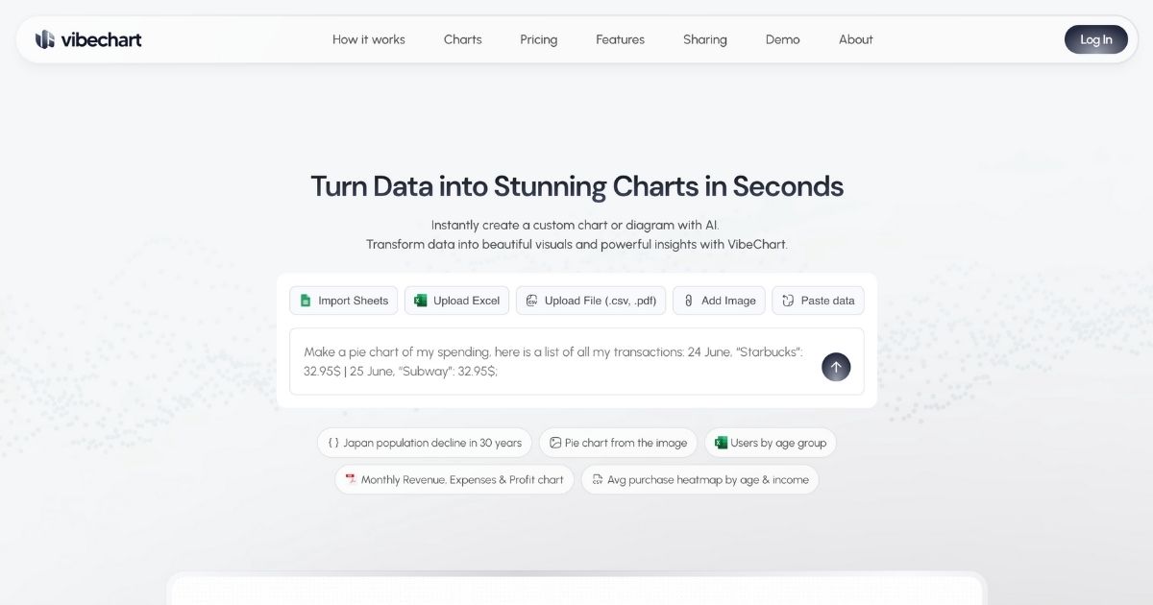Choose the Avg purchase heatmap example chip
The height and width of the screenshot is (605, 1153).
699,478
